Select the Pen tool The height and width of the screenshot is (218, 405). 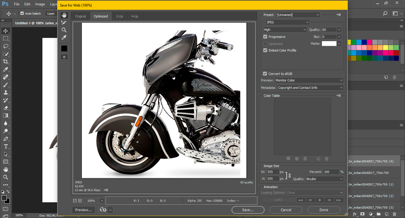coord(6,139)
